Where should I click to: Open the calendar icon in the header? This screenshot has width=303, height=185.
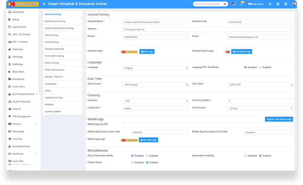coord(278,4)
